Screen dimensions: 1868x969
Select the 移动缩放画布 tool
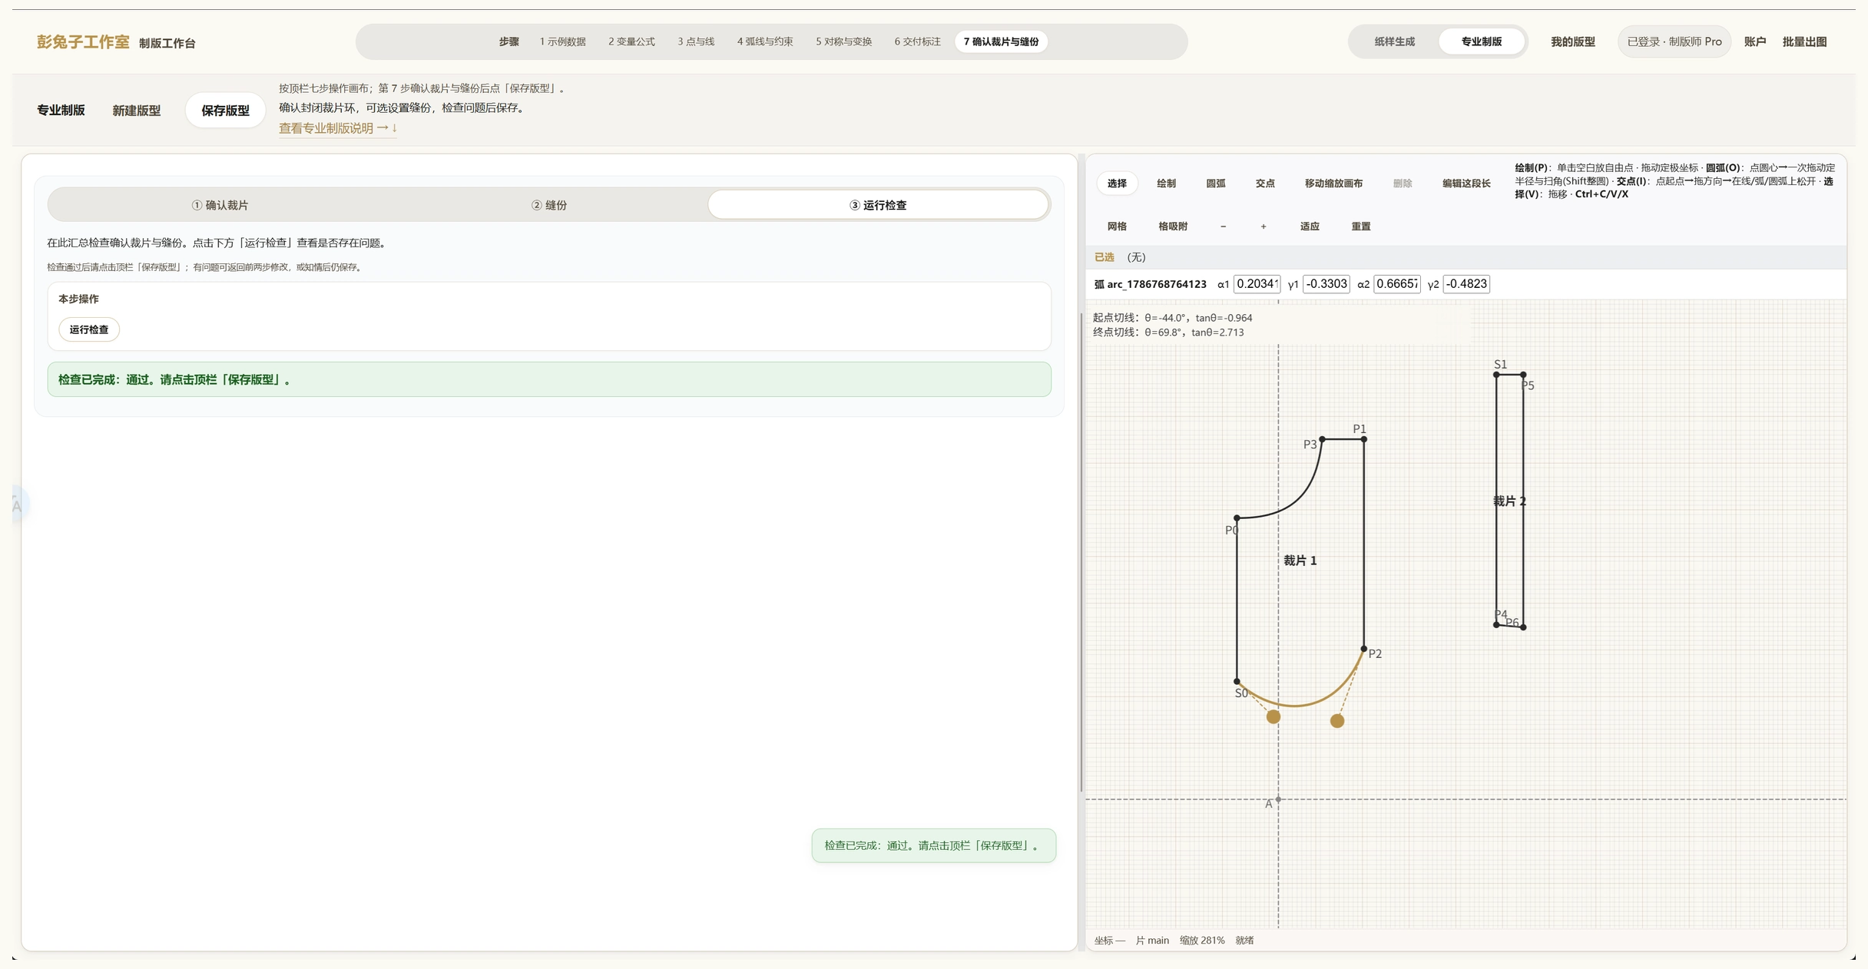tap(1333, 184)
